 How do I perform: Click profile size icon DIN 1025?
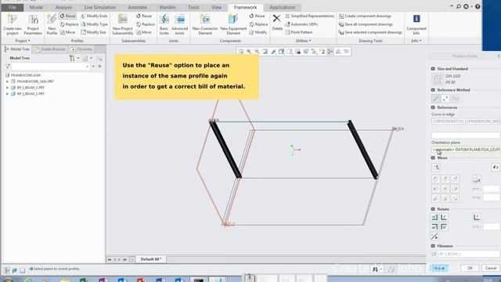click(437, 79)
